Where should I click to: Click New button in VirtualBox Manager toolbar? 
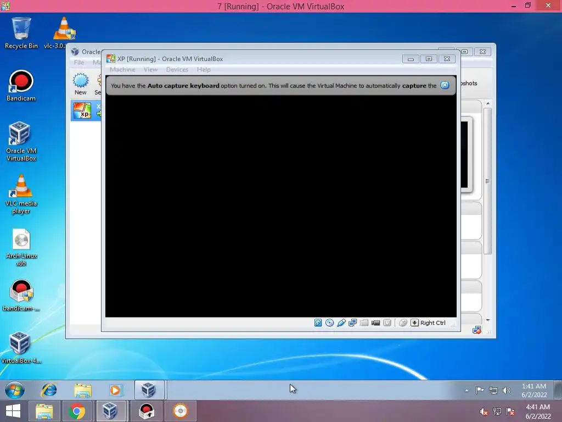coord(80,84)
